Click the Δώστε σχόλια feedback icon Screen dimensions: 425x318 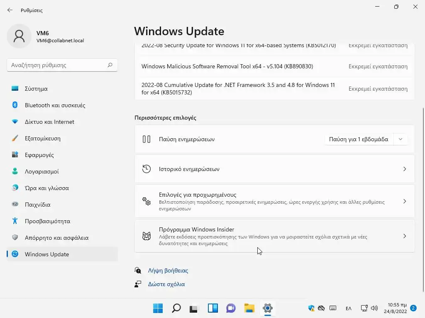138,284
